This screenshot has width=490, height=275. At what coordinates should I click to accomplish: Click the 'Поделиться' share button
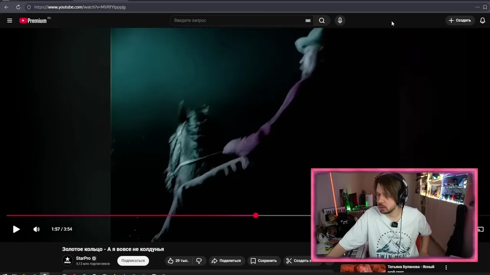click(x=226, y=260)
